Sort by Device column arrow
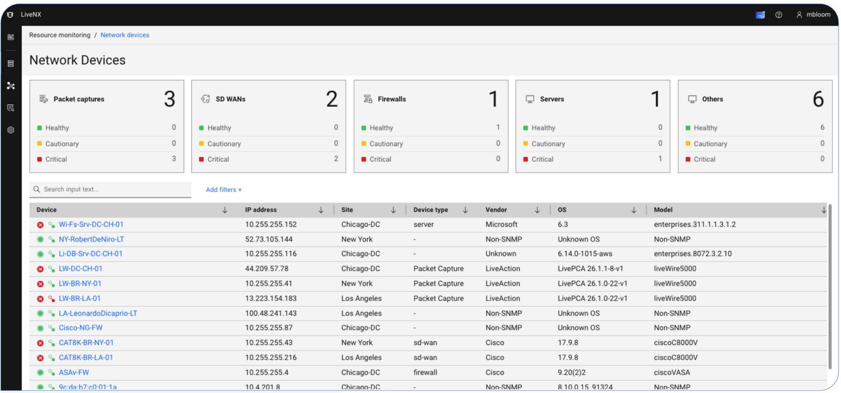The image size is (841, 393). coord(225,210)
